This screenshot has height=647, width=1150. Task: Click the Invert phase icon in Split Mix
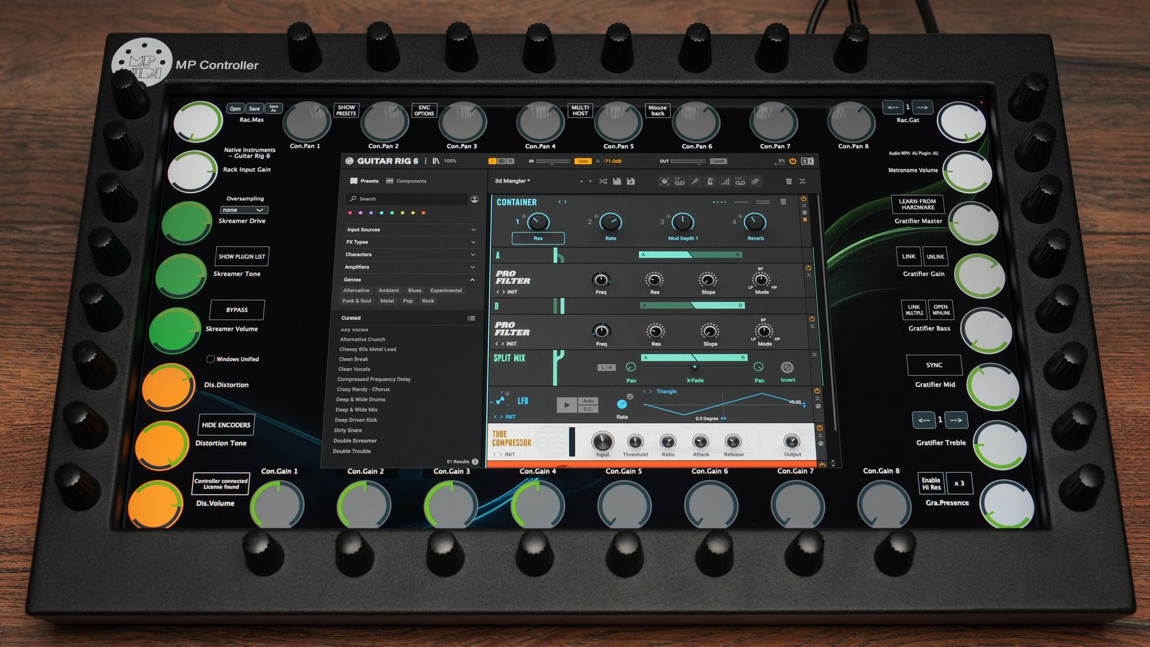tap(787, 367)
